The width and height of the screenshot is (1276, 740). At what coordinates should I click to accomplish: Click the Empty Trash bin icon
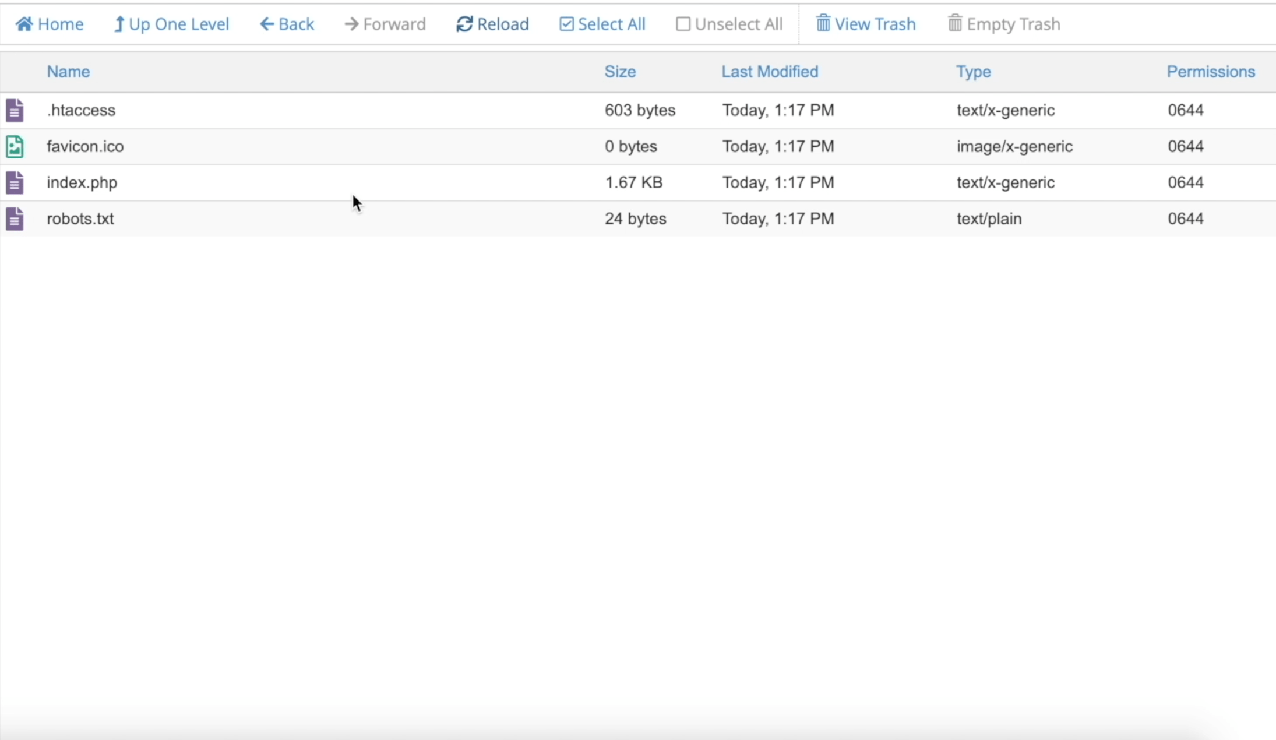coord(955,23)
